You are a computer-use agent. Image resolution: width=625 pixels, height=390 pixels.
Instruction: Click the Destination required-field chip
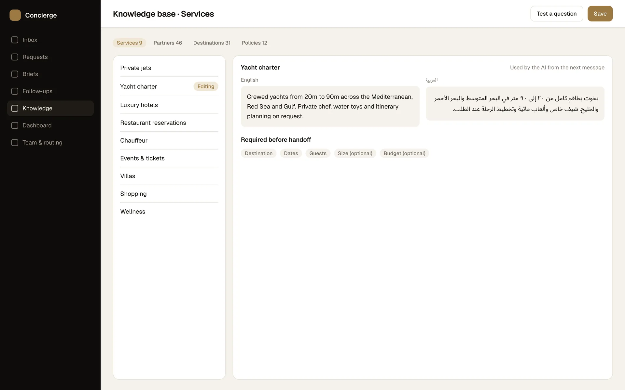coord(258,153)
